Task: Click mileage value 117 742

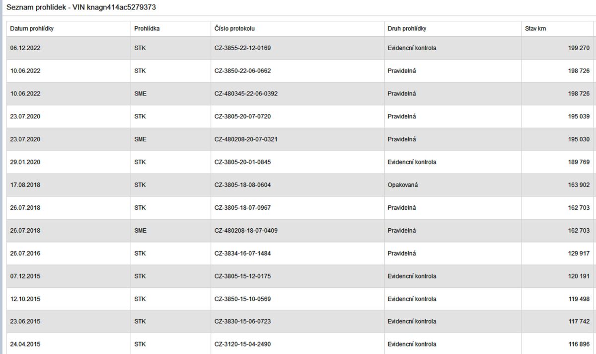Action: [579, 322]
